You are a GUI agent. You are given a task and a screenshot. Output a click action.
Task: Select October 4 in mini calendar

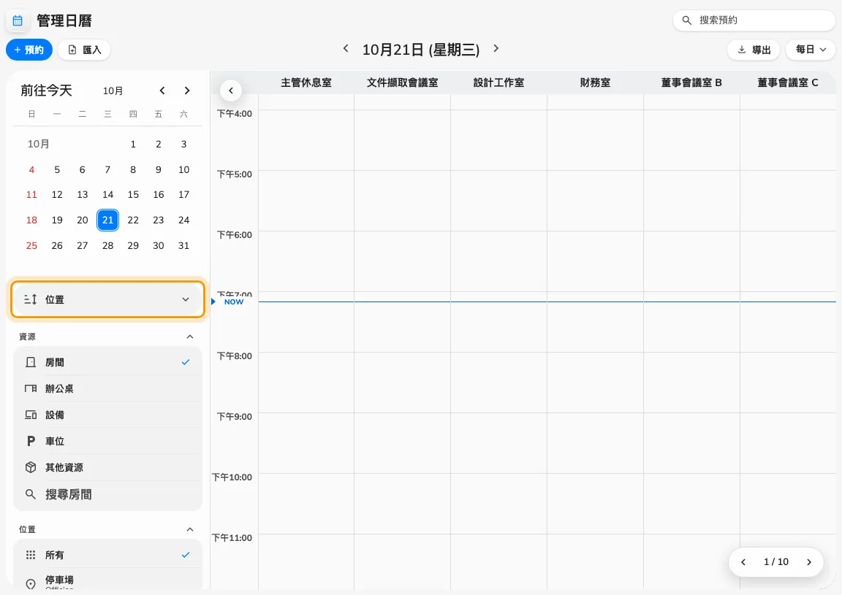pos(31,169)
